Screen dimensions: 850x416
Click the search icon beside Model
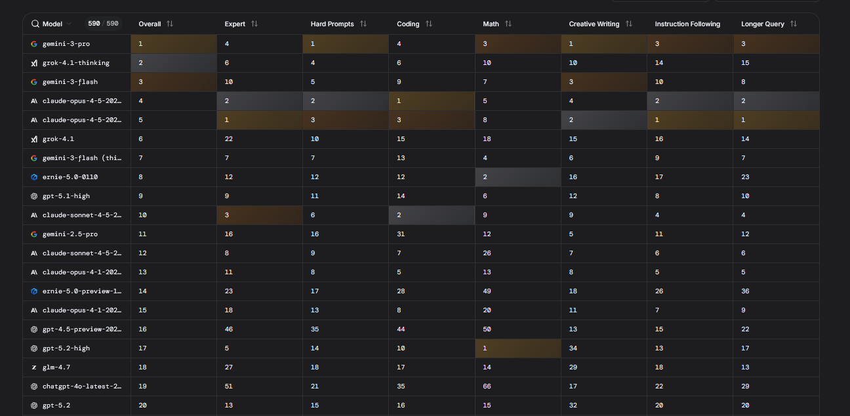click(x=35, y=24)
